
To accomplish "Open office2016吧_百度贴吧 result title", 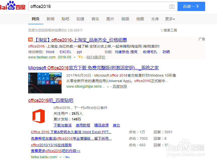I will coord(51,100).
